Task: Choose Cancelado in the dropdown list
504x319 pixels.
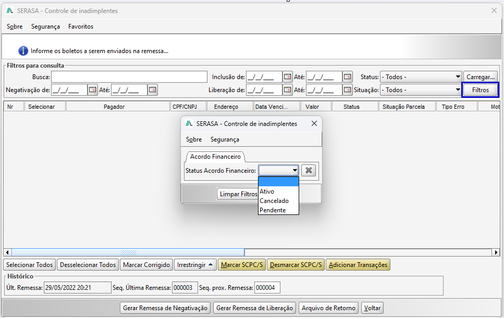Action: [x=279, y=200]
